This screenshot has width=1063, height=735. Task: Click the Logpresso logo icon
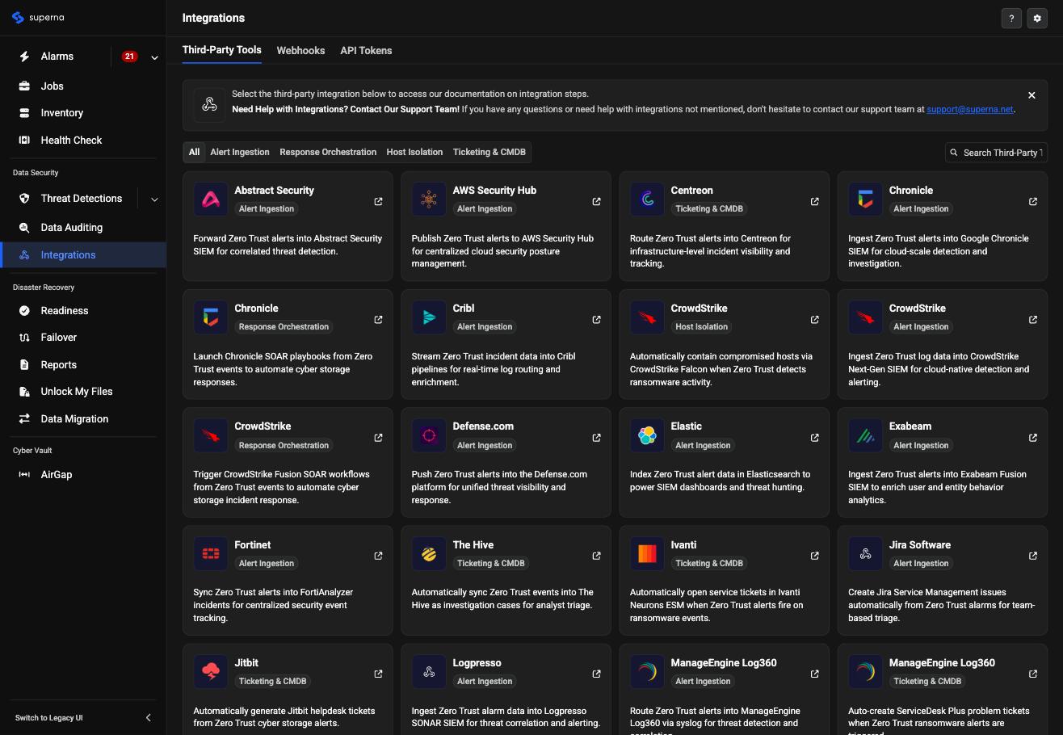tap(429, 672)
